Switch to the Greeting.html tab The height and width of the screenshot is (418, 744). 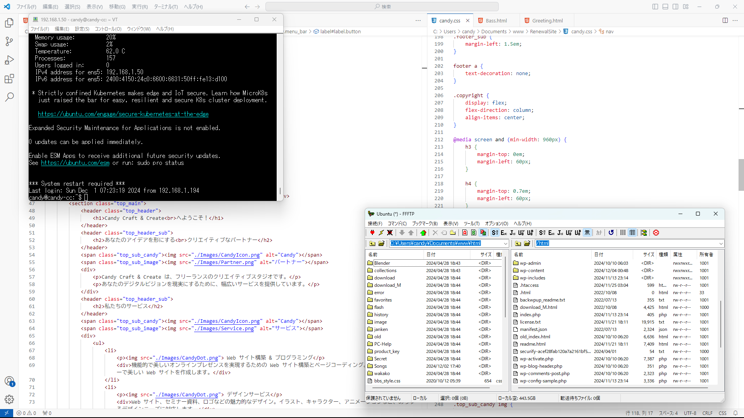[547, 21]
